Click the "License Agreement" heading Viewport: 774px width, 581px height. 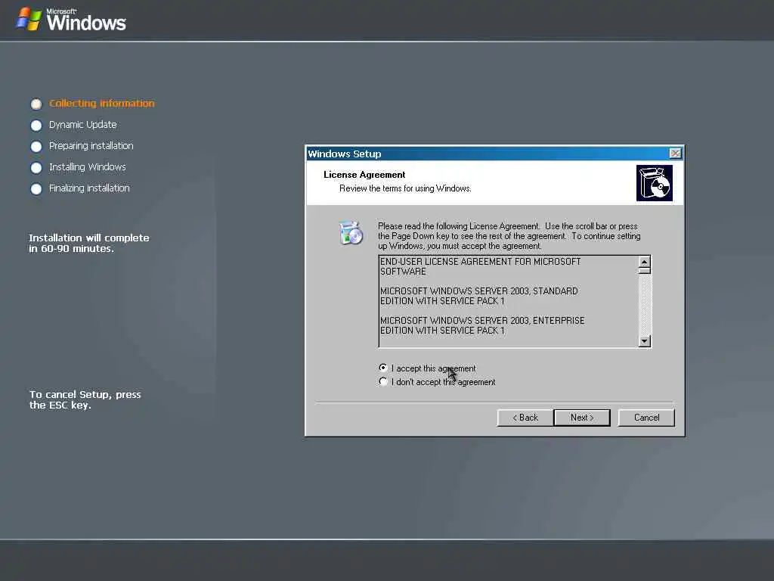point(364,175)
